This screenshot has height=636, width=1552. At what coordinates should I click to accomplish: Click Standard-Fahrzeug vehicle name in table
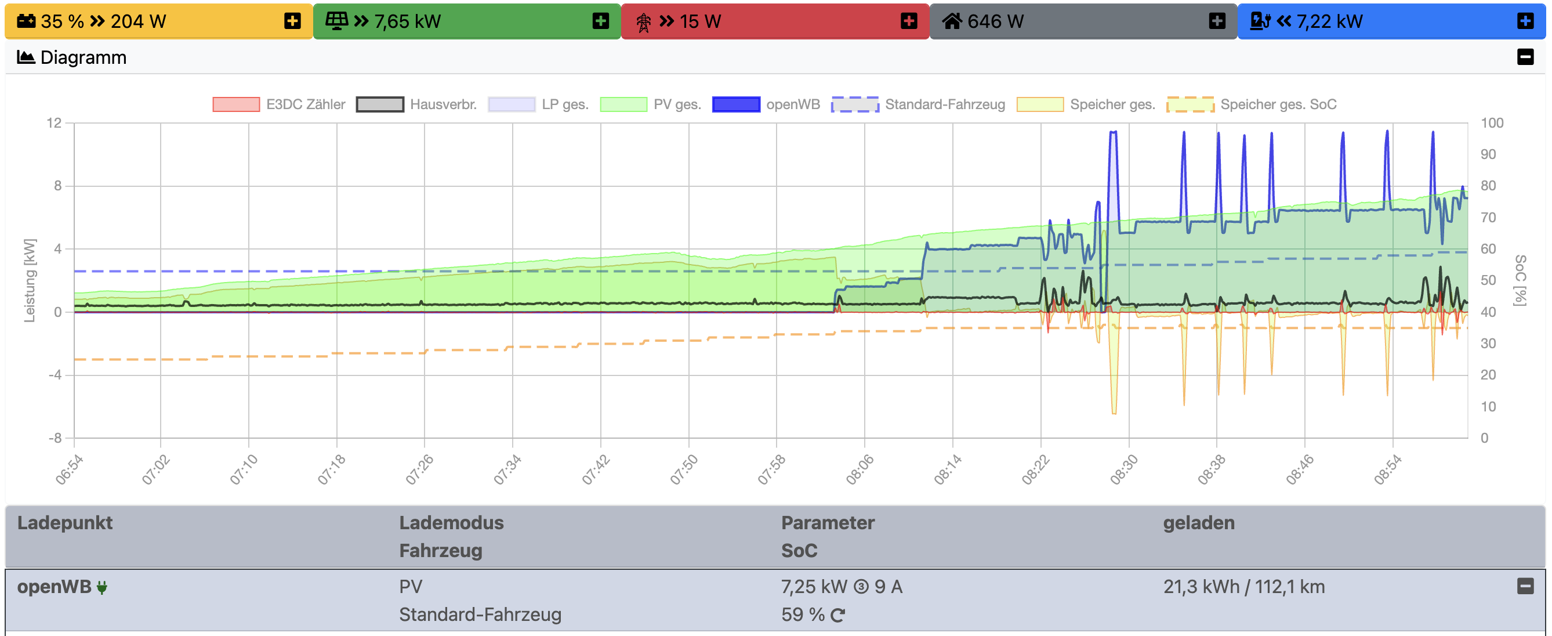pyautogui.click(x=480, y=615)
